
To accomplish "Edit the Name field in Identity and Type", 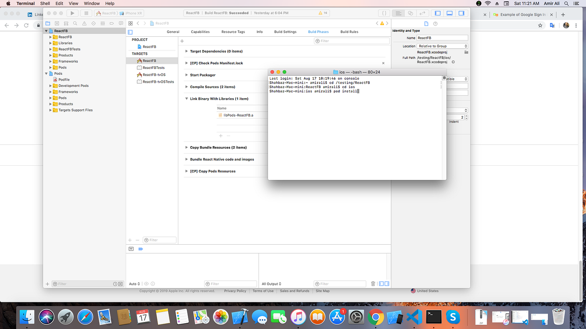I will (x=442, y=38).
